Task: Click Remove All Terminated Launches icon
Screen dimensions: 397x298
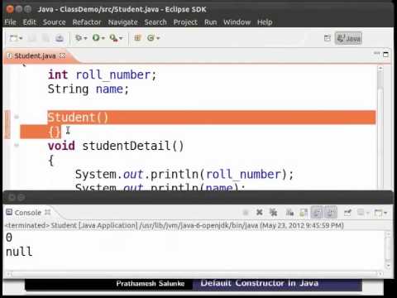Action: pos(274,212)
